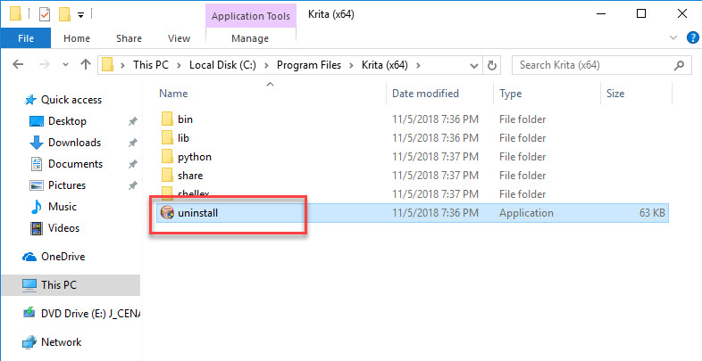
Task: Open Music in navigation pane
Action: pos(63,207)
